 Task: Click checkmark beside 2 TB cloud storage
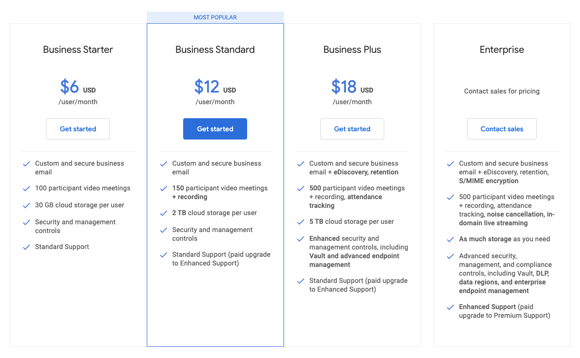tap(164, 213)
